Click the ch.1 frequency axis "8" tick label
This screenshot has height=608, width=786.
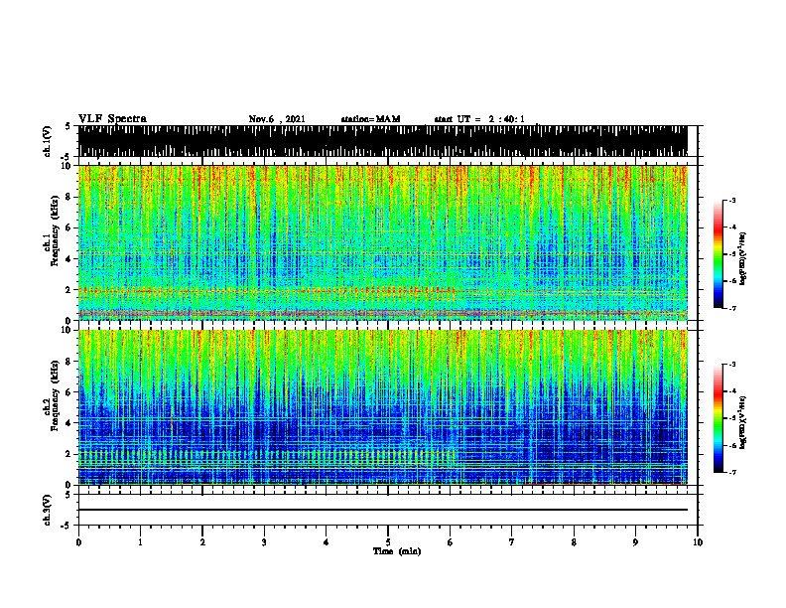coord(69,197)
